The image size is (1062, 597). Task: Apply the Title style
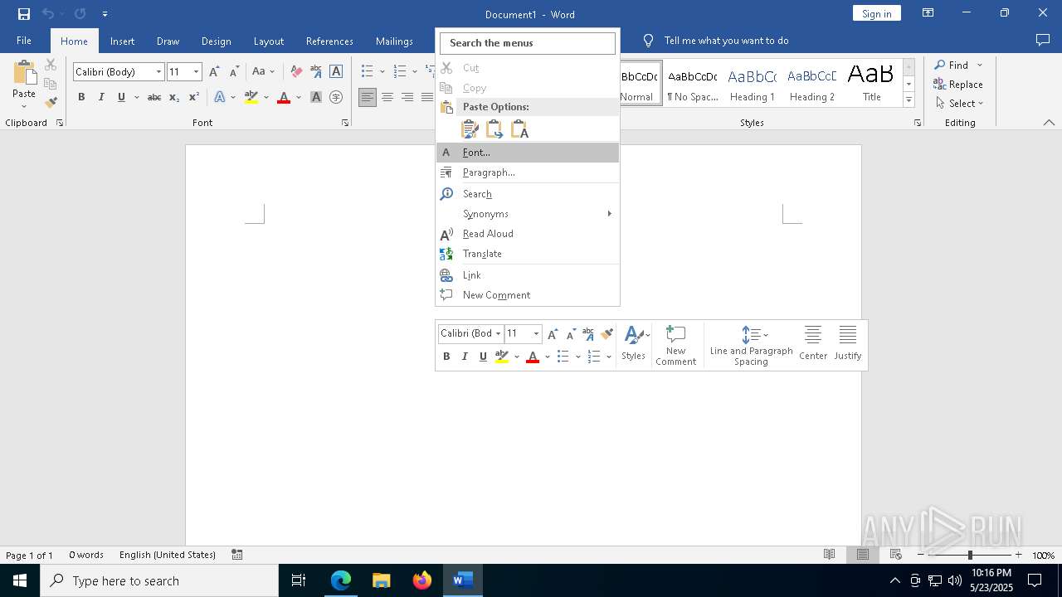coord(871,84)
